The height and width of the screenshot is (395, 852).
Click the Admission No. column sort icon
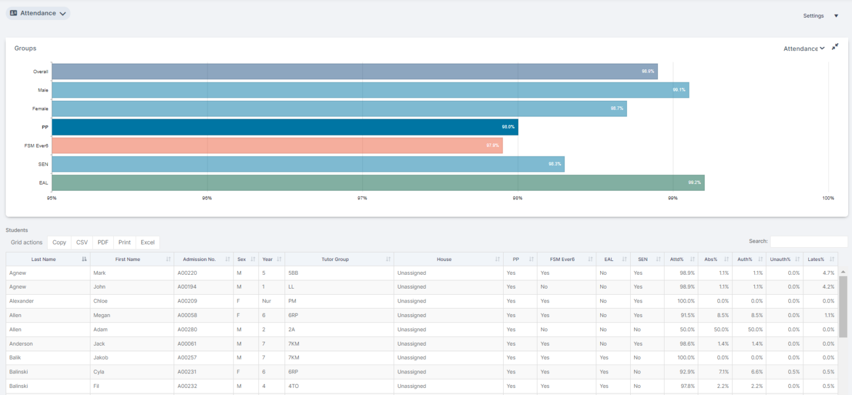tap(227, 259)
